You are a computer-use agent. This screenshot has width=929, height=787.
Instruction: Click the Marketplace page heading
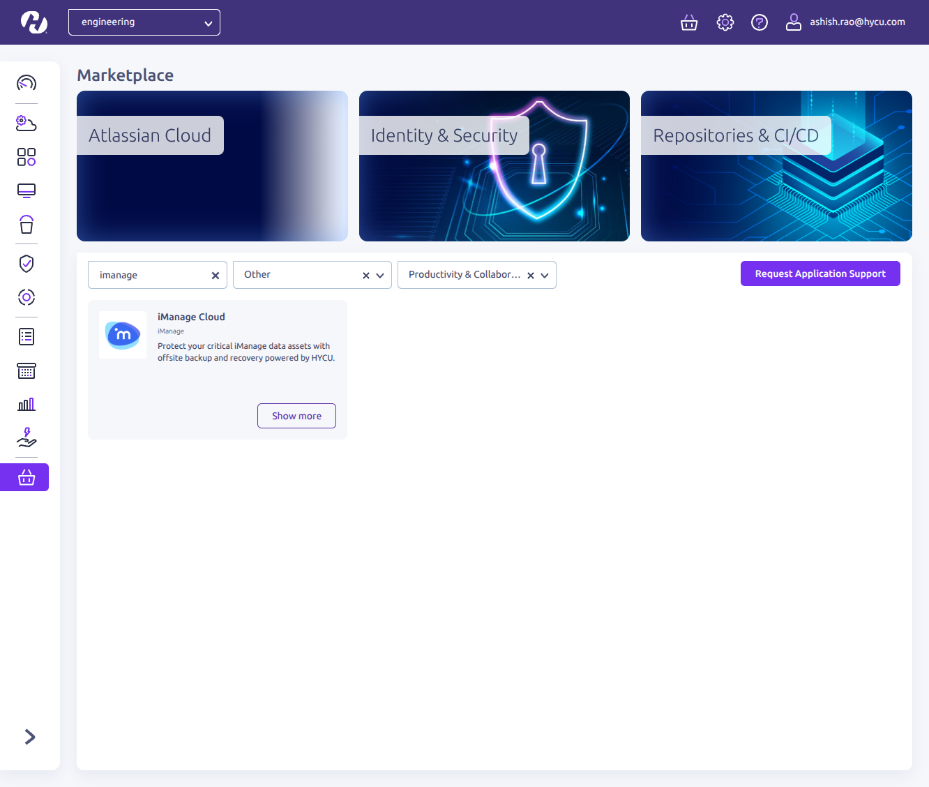pyautogui.click(x=126, y=75)
